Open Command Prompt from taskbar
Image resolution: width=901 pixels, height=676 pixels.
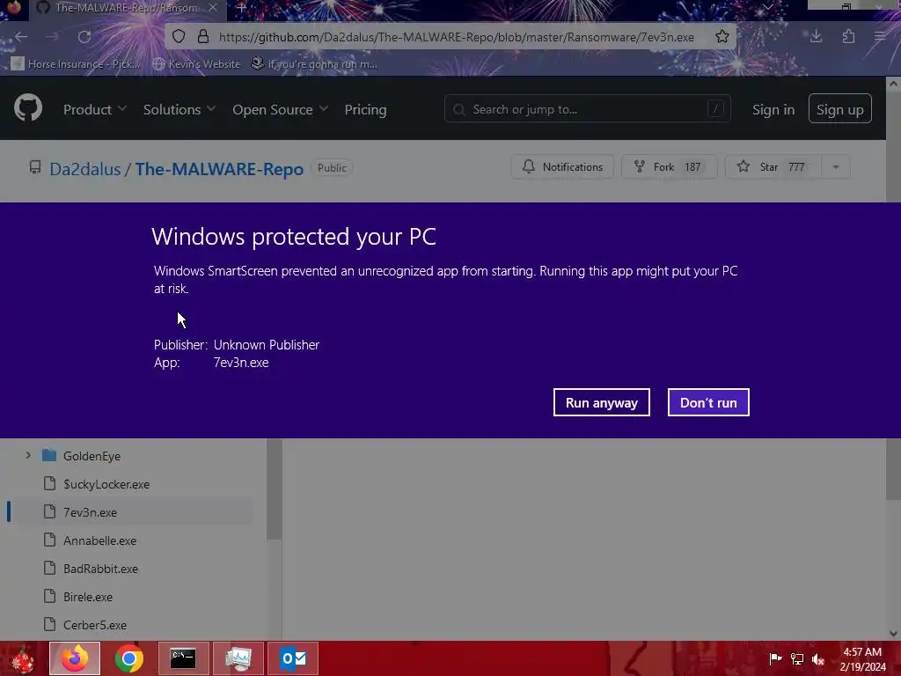[183, 658]
